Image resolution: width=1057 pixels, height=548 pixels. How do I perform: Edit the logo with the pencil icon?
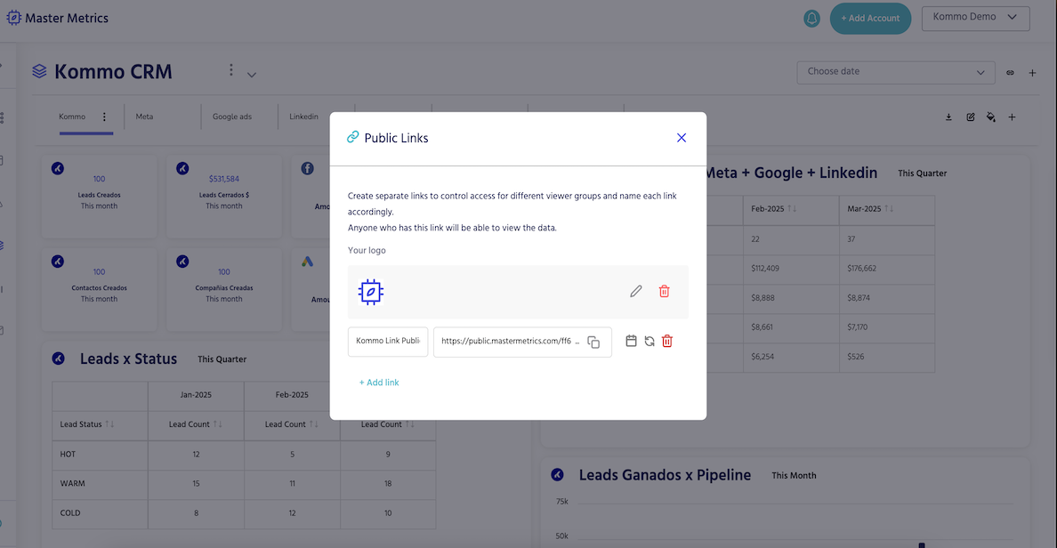(x=636, y=291)
